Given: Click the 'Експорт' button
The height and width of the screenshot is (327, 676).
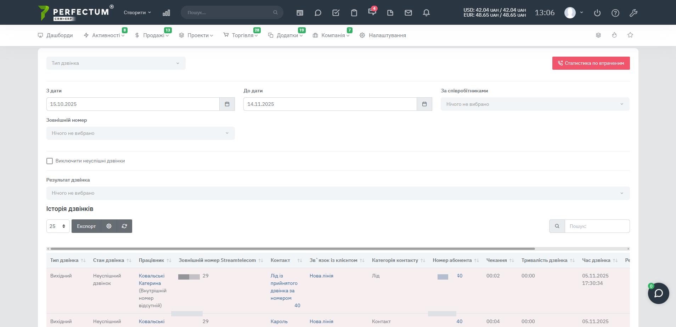Looking at the screenshot, I should pyautogui.click(x=86, y=226).
